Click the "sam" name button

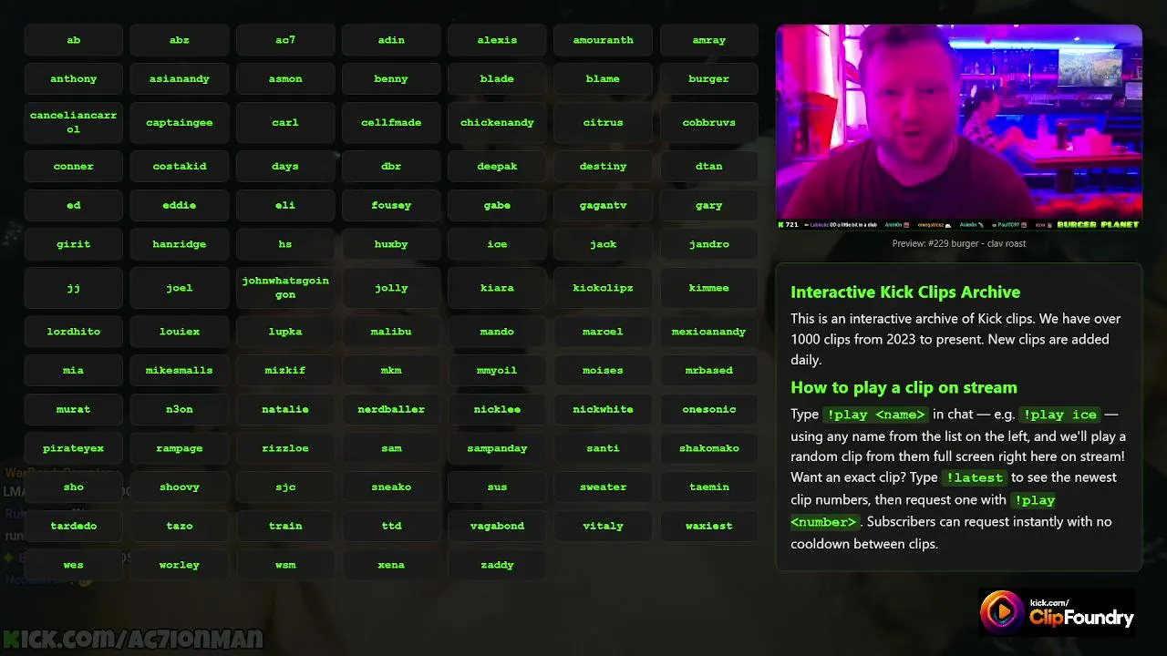point(391,448)
